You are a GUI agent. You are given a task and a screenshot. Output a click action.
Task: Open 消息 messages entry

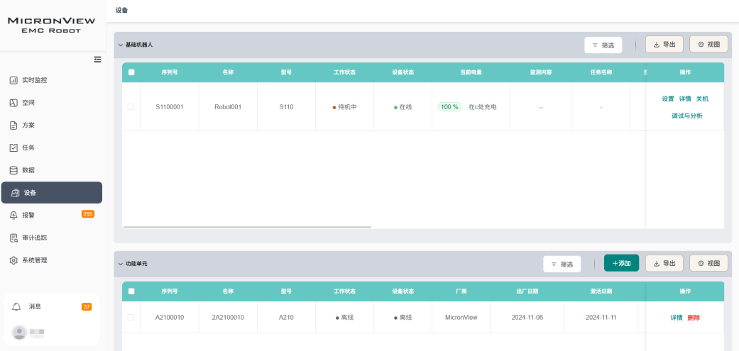pyautogui.click(x=35, y=306)
